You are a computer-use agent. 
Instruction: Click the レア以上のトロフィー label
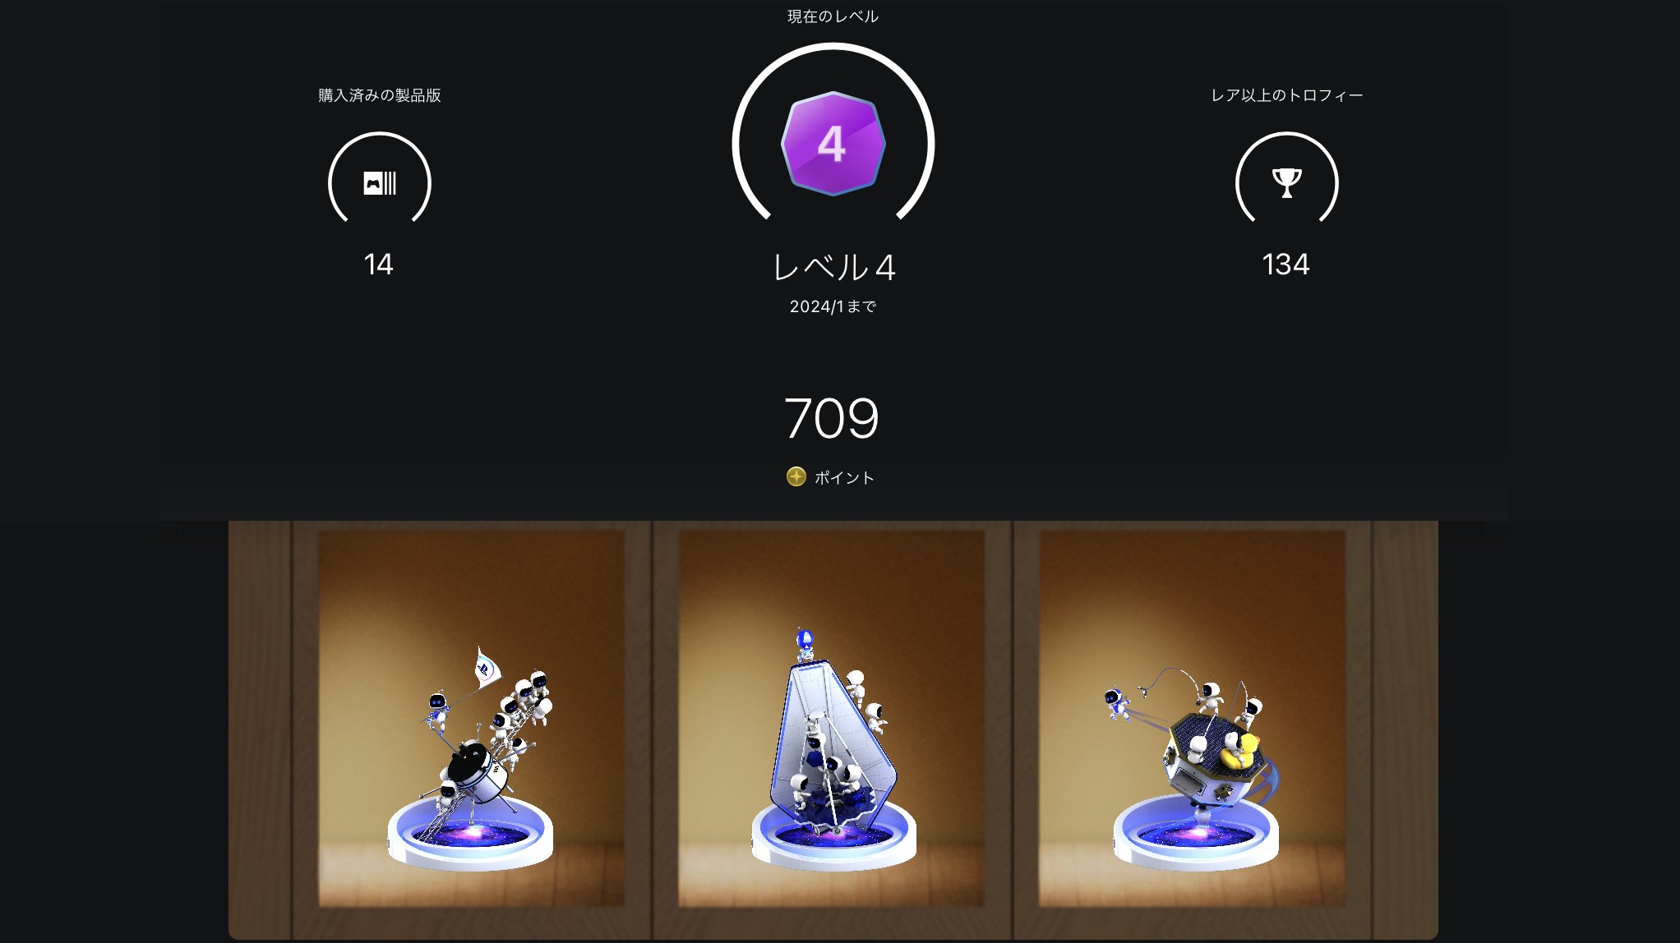(1286, 95)
